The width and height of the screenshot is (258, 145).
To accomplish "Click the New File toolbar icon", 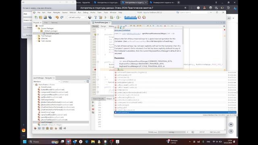I will pyautogui.click(x=36, y=17).
